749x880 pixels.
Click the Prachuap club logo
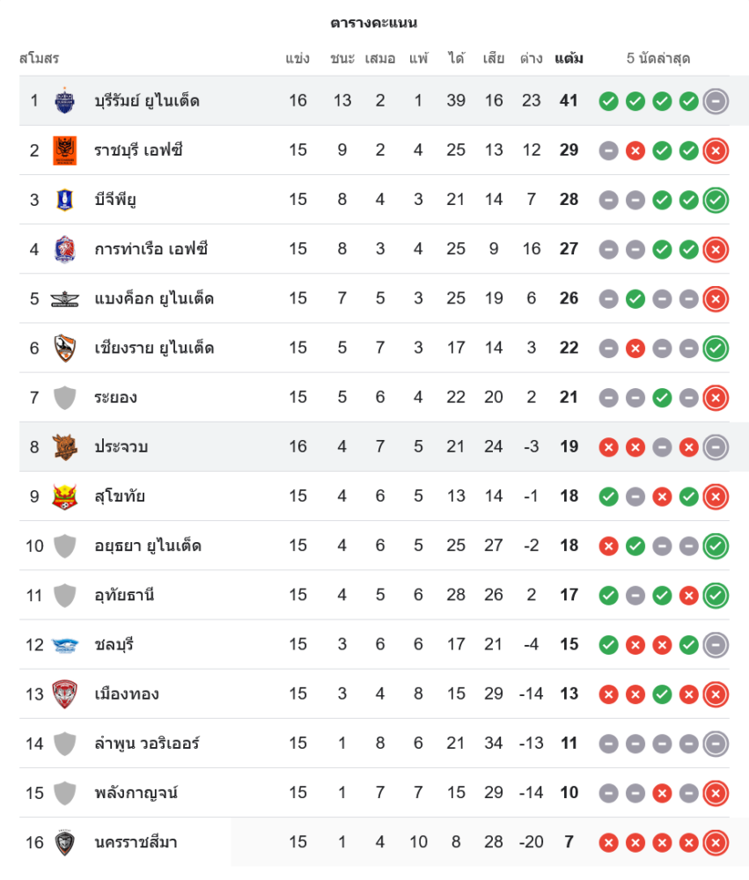[65, 447]
